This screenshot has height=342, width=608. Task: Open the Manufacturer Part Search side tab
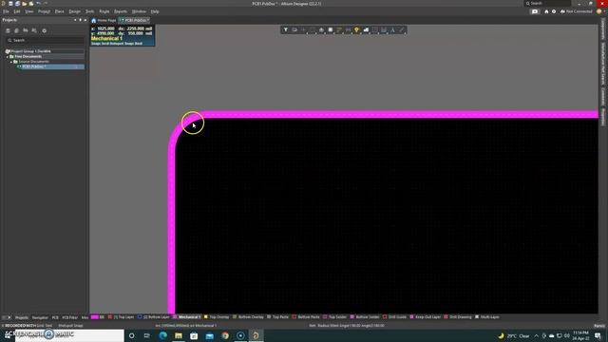(x=603, y=64)
